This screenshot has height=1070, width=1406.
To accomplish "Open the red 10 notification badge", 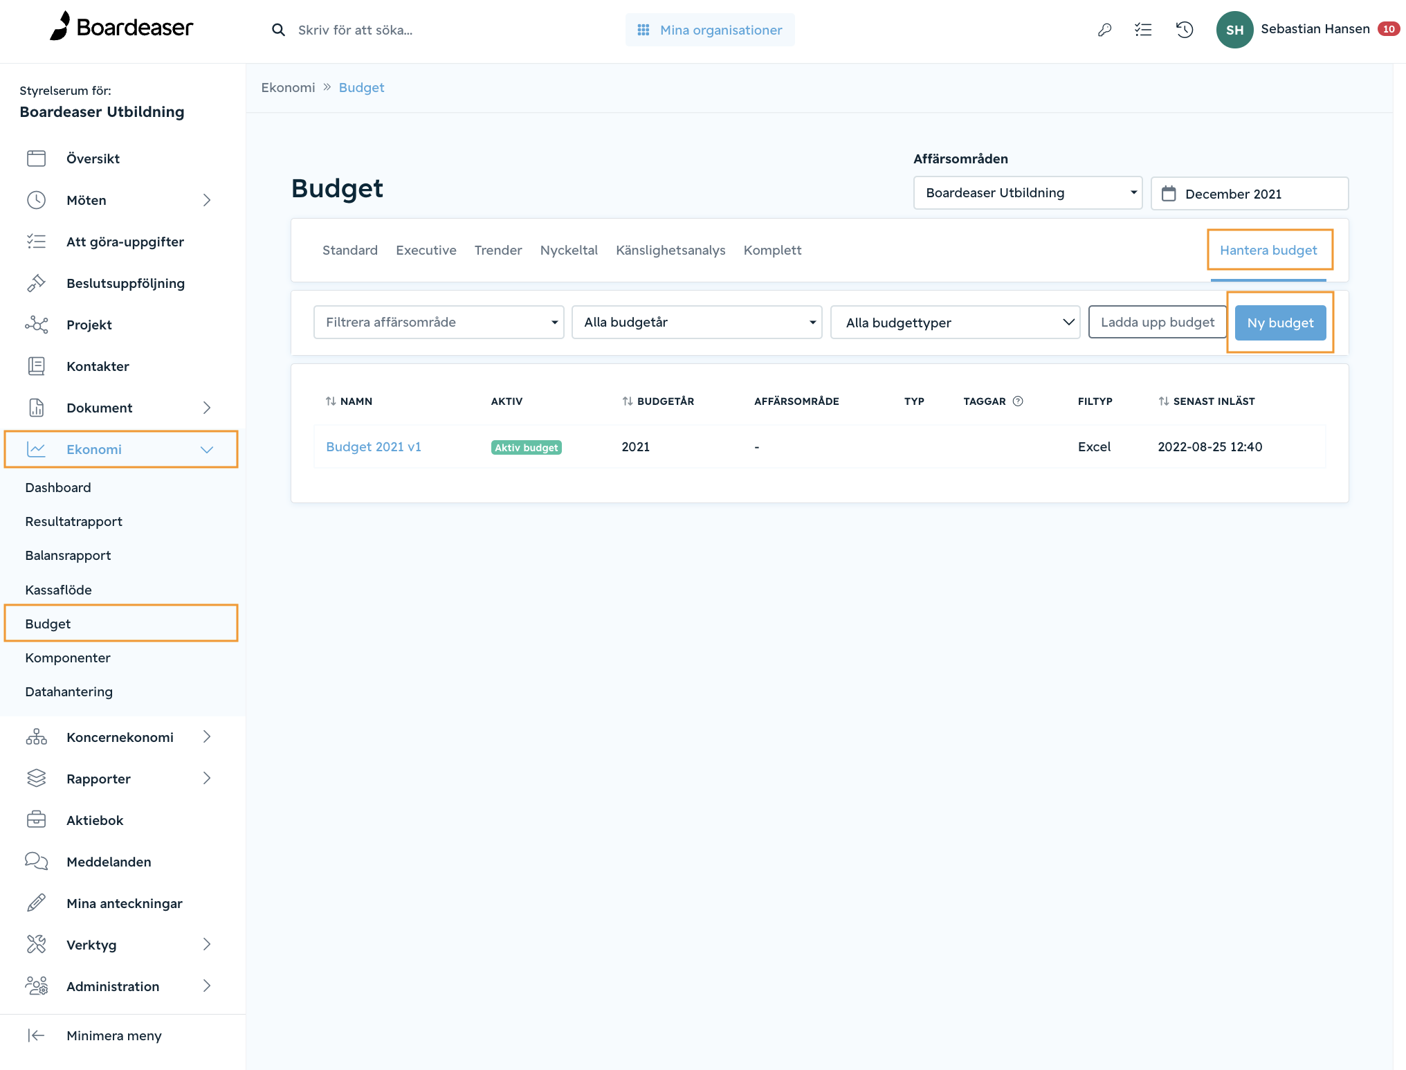I will point(1389,29).
